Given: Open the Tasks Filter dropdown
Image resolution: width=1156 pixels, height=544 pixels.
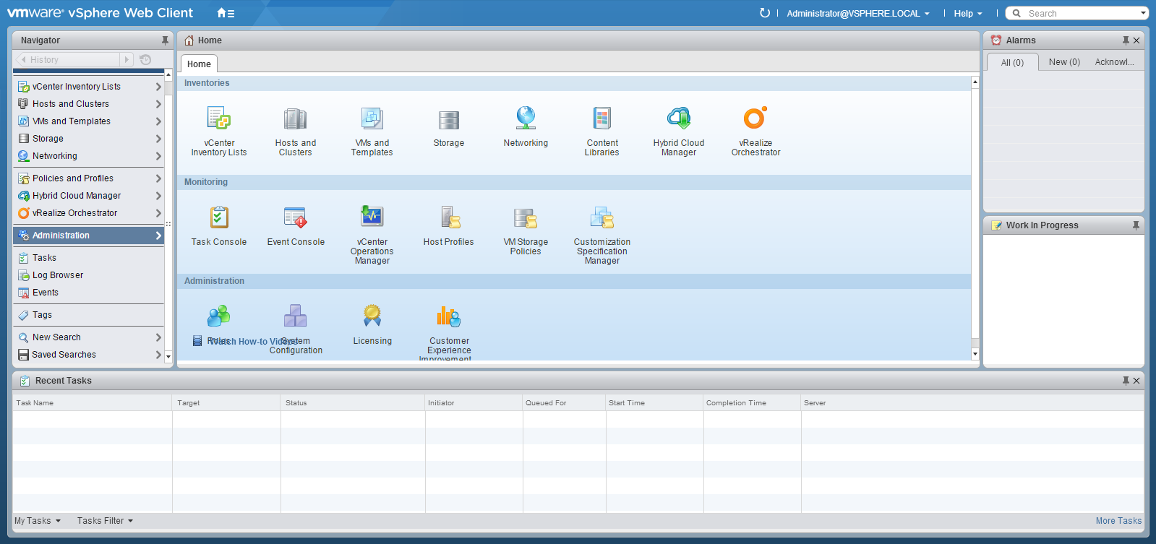Looking at the screenshot, I should click(105, 521).
